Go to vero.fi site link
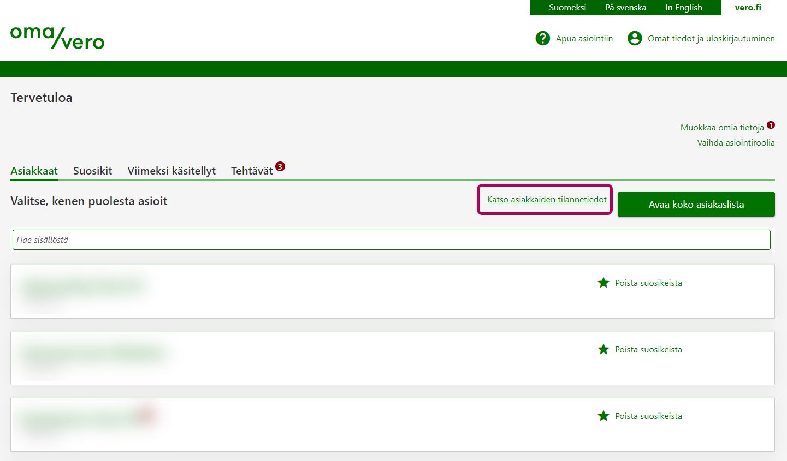The width and height of the screenshot is (787, 461). [x=748, y=8]
